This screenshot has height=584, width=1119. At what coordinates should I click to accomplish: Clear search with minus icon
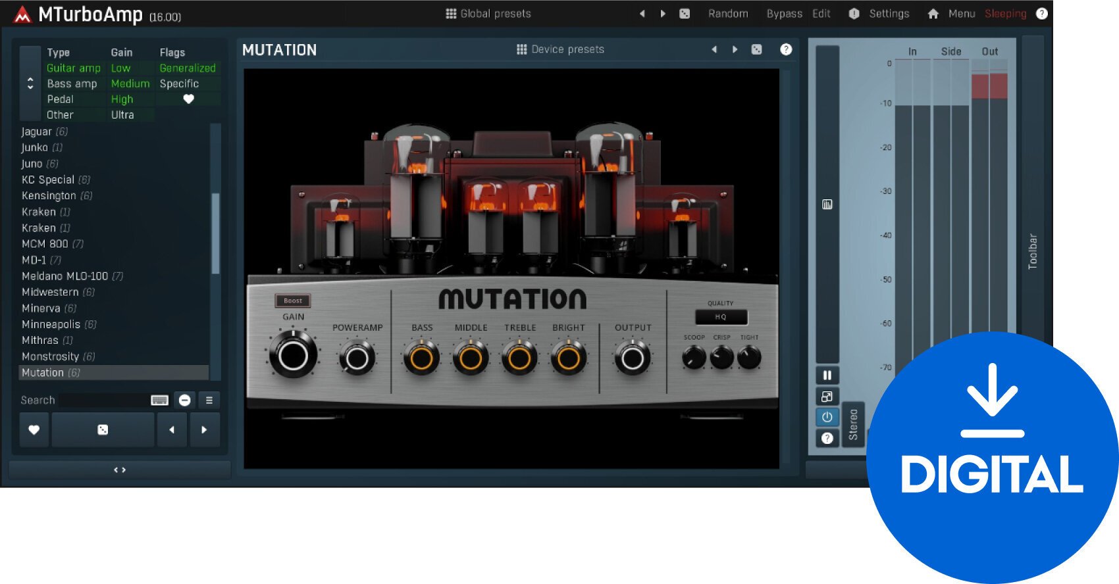[185, 401]
